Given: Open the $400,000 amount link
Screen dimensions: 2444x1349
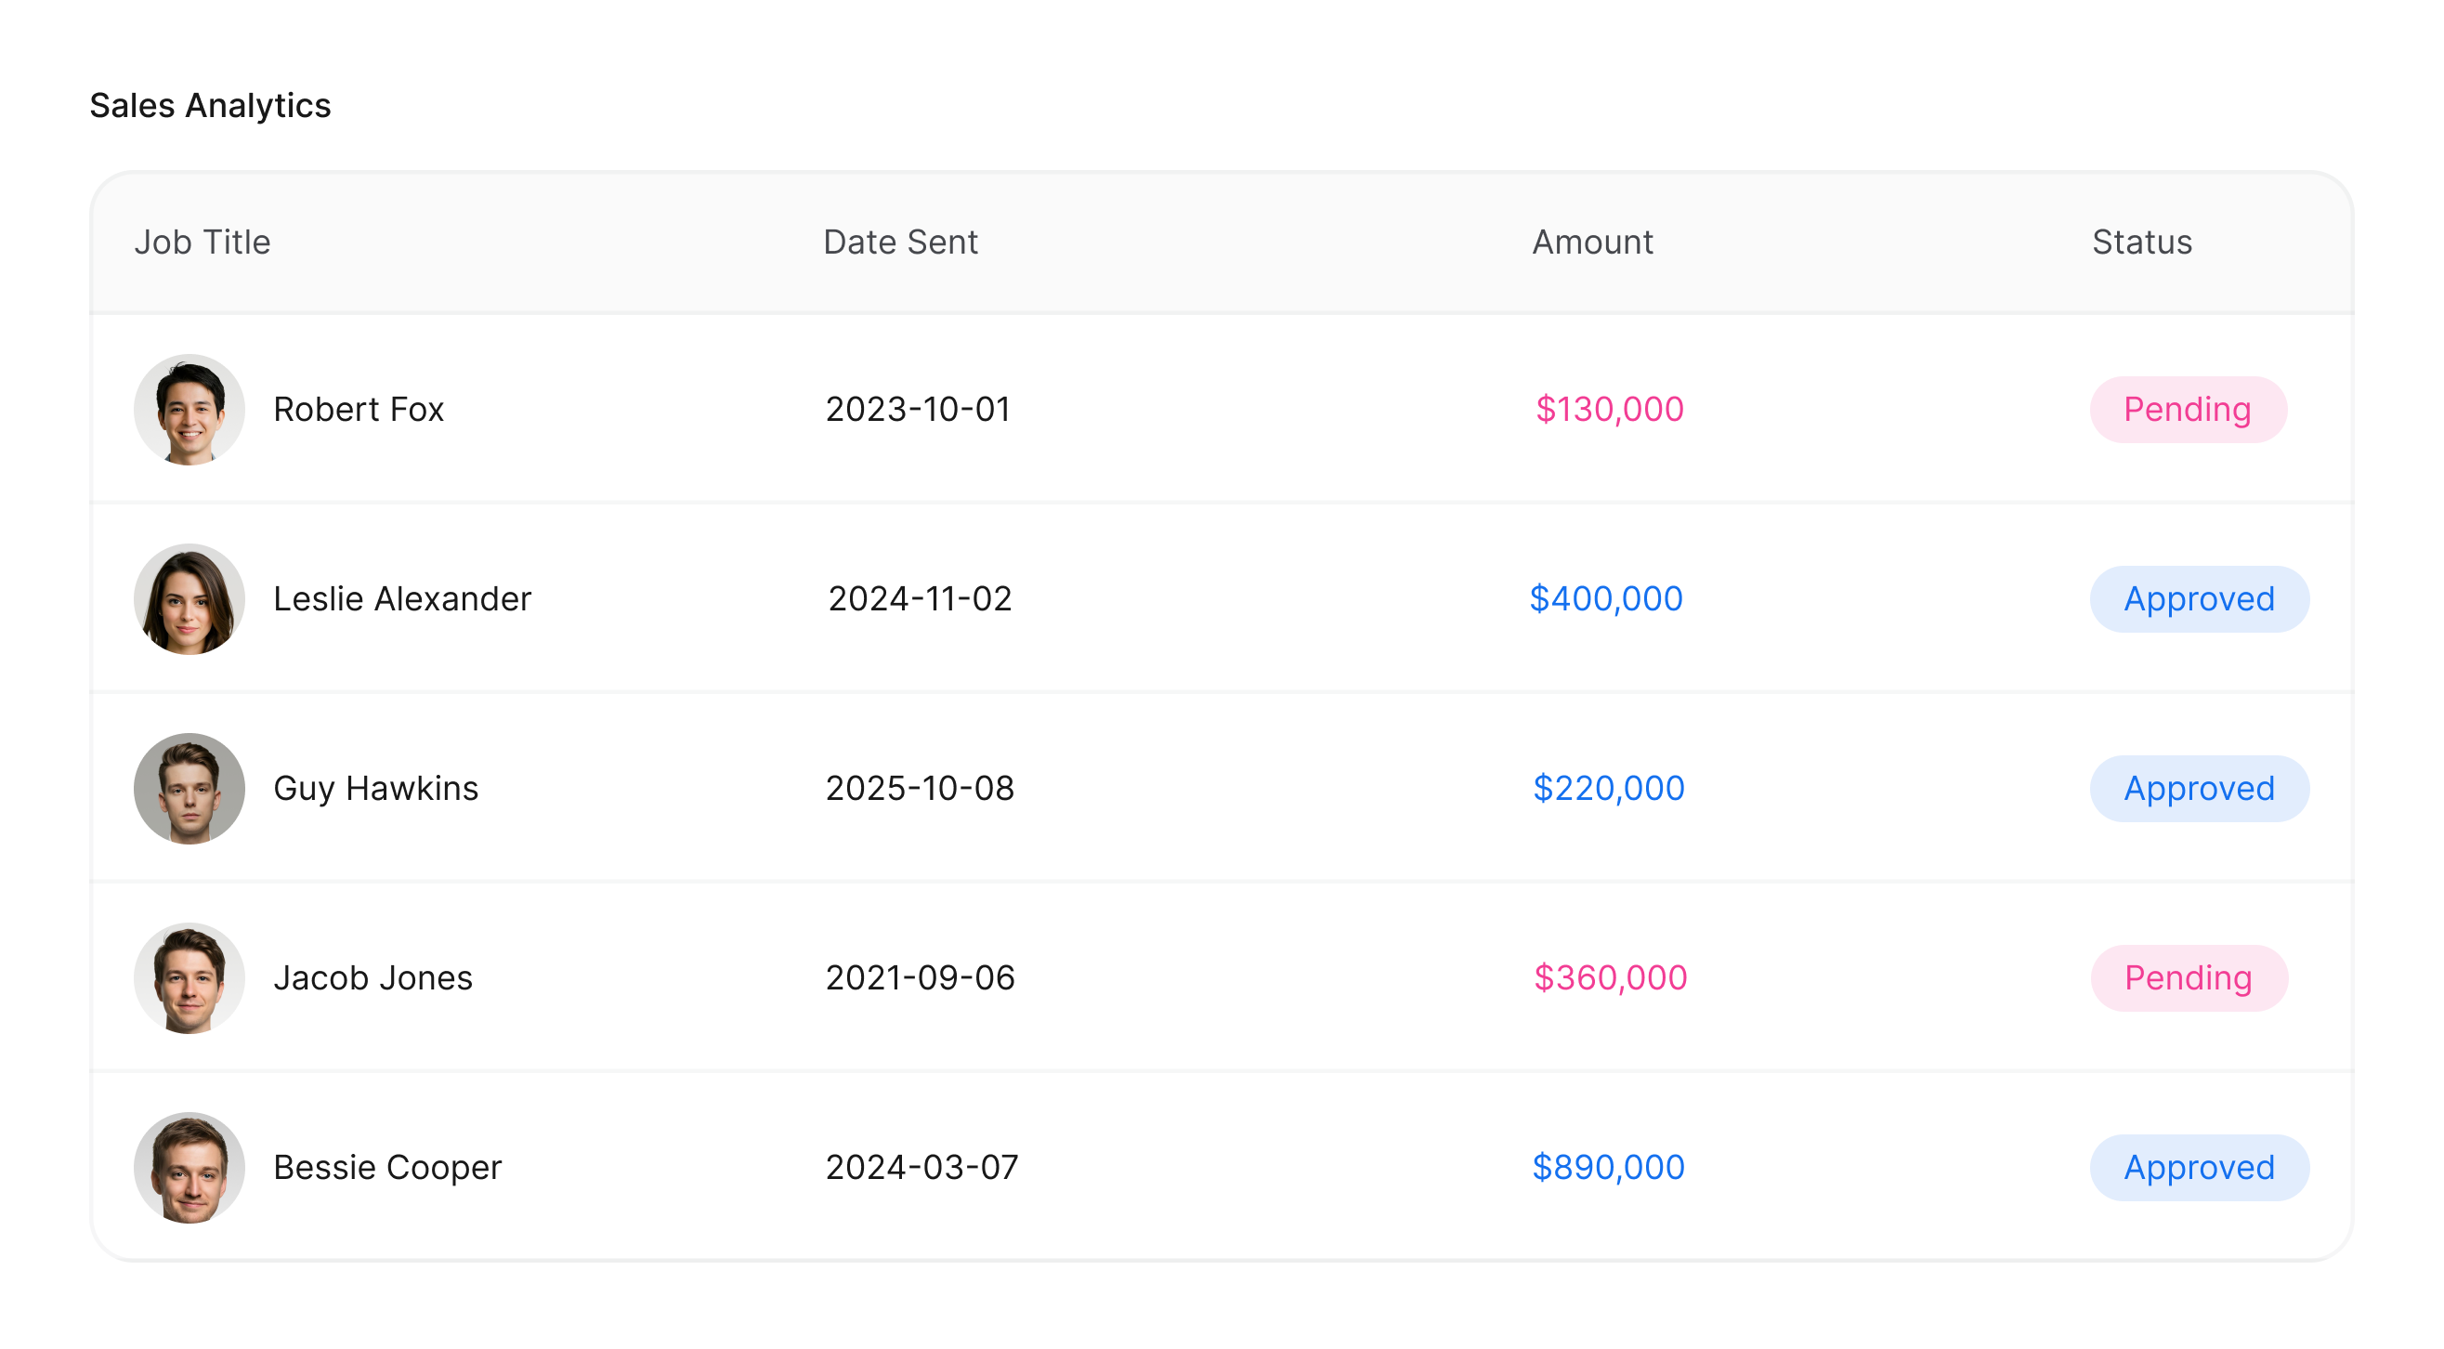Looking at the screenshot, I should pos(1605,599).
